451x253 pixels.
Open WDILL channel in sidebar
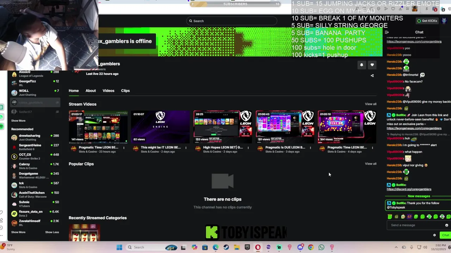click(x=35, y=92)
